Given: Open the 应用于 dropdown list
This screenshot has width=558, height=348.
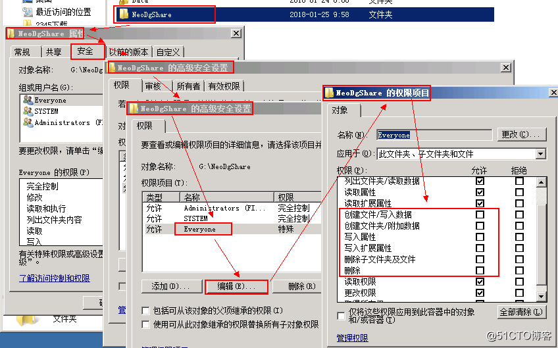Looking at the screenshot, I should pyautogui.click(x=541, y=154).
